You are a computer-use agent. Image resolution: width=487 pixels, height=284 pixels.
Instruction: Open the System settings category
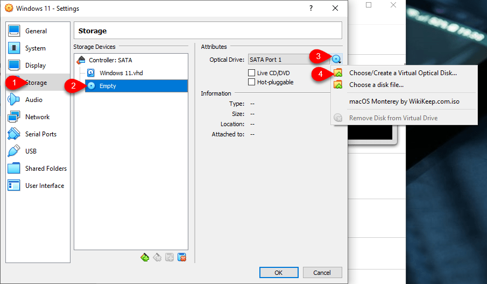(x=38, y=48)
